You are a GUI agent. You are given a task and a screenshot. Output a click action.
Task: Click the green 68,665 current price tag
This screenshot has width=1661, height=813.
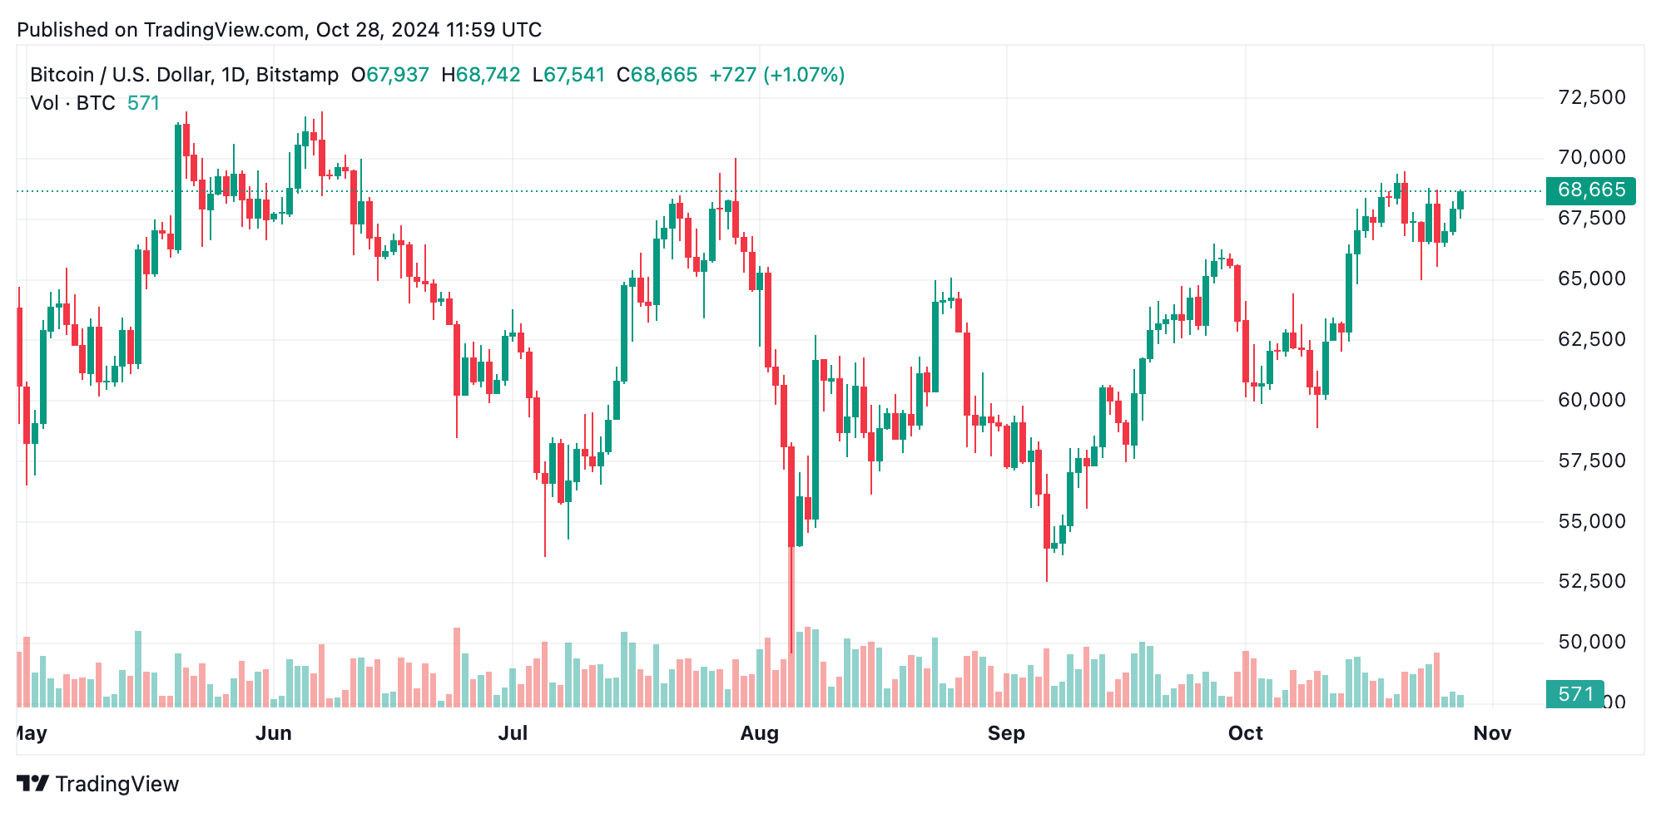(1590, 190)
